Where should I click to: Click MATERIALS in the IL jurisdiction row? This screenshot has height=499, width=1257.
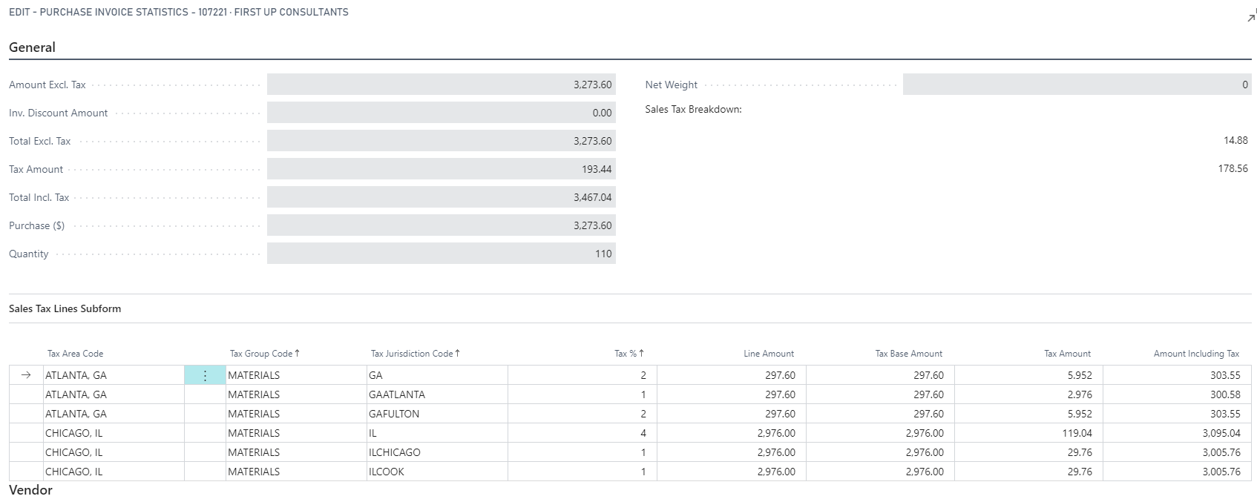[x=296, y=433]
